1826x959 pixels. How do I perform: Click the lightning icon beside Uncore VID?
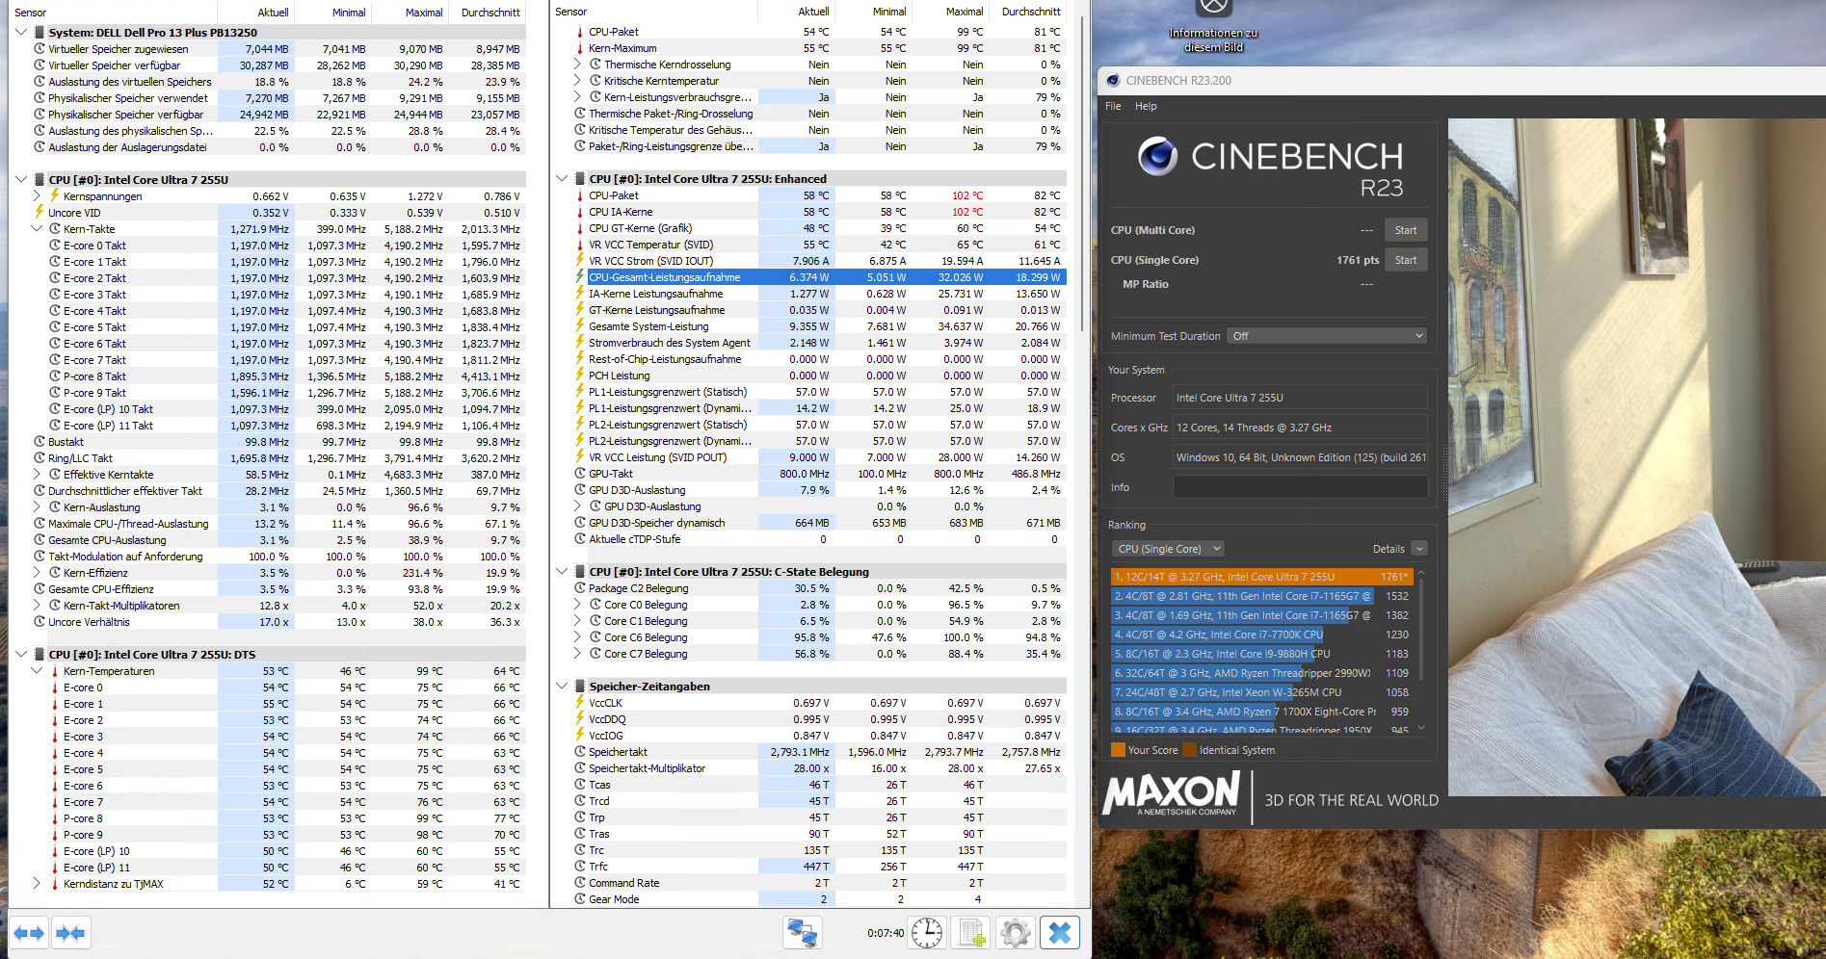[x=40, y=213]
